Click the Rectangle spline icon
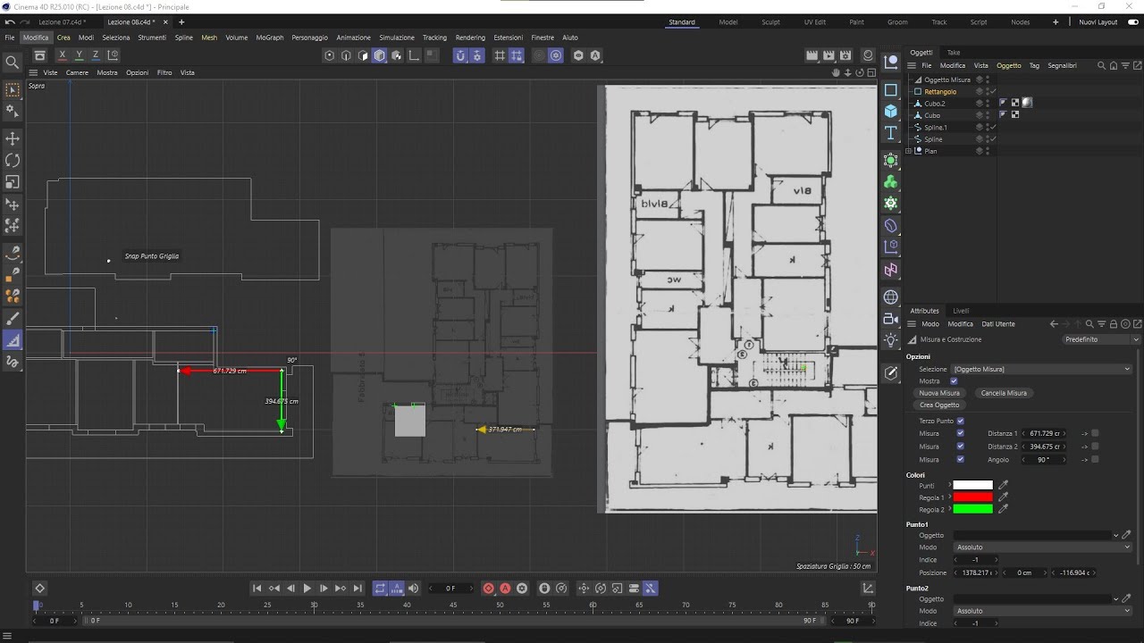This screenshot has width=1144, height=643. coord(891,90)
